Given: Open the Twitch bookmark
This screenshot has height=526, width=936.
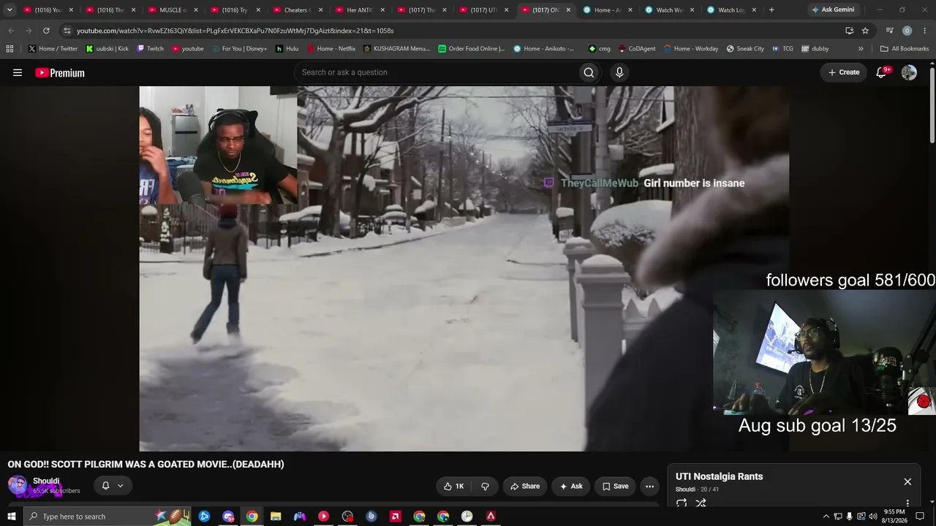Looking at the screenshot, I should 150,49.
